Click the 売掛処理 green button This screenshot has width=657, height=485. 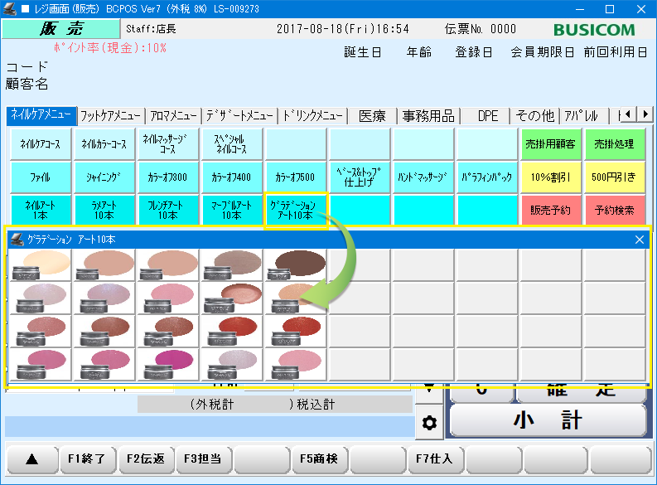[615, 143]
